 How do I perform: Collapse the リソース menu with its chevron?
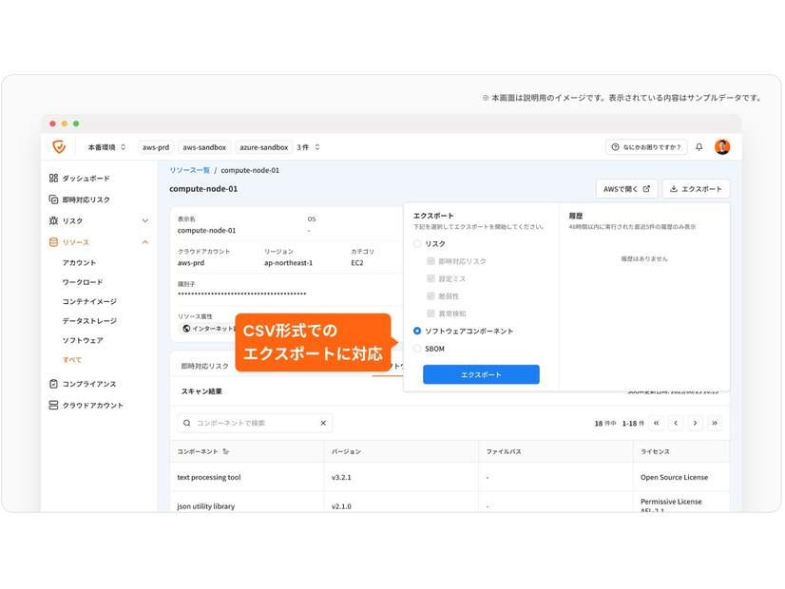tap(145, 242)
